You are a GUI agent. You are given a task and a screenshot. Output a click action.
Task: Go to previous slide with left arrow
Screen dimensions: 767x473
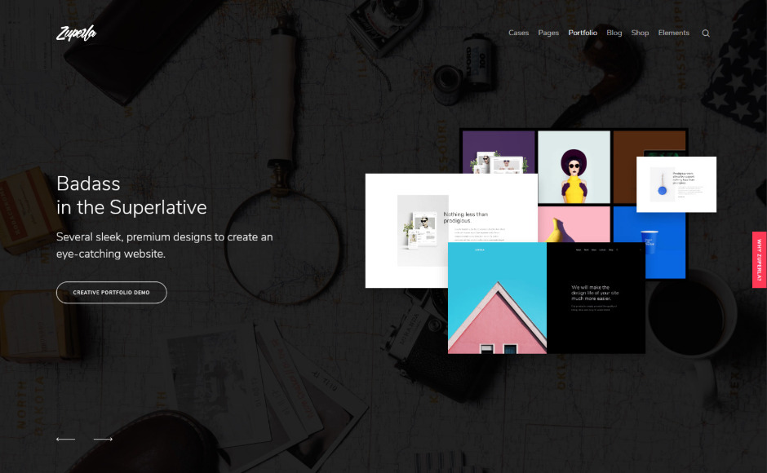65,440
